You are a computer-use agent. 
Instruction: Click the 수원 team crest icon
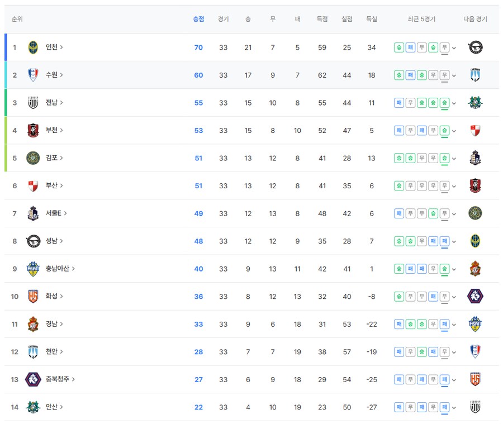pos(33,75)
